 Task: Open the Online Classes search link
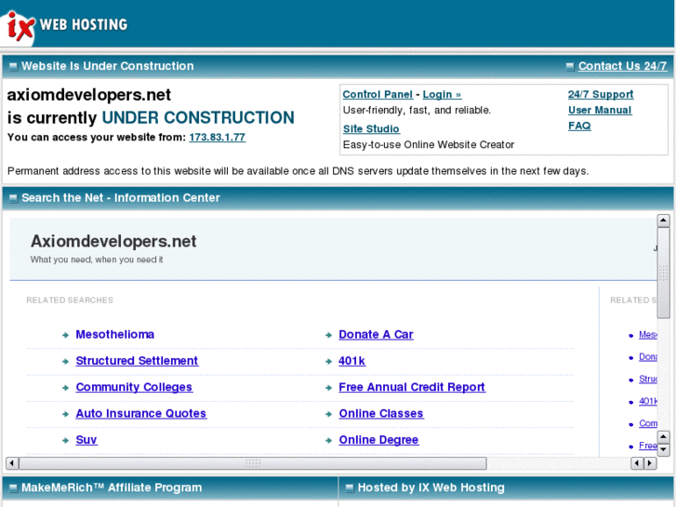point(381,413)
